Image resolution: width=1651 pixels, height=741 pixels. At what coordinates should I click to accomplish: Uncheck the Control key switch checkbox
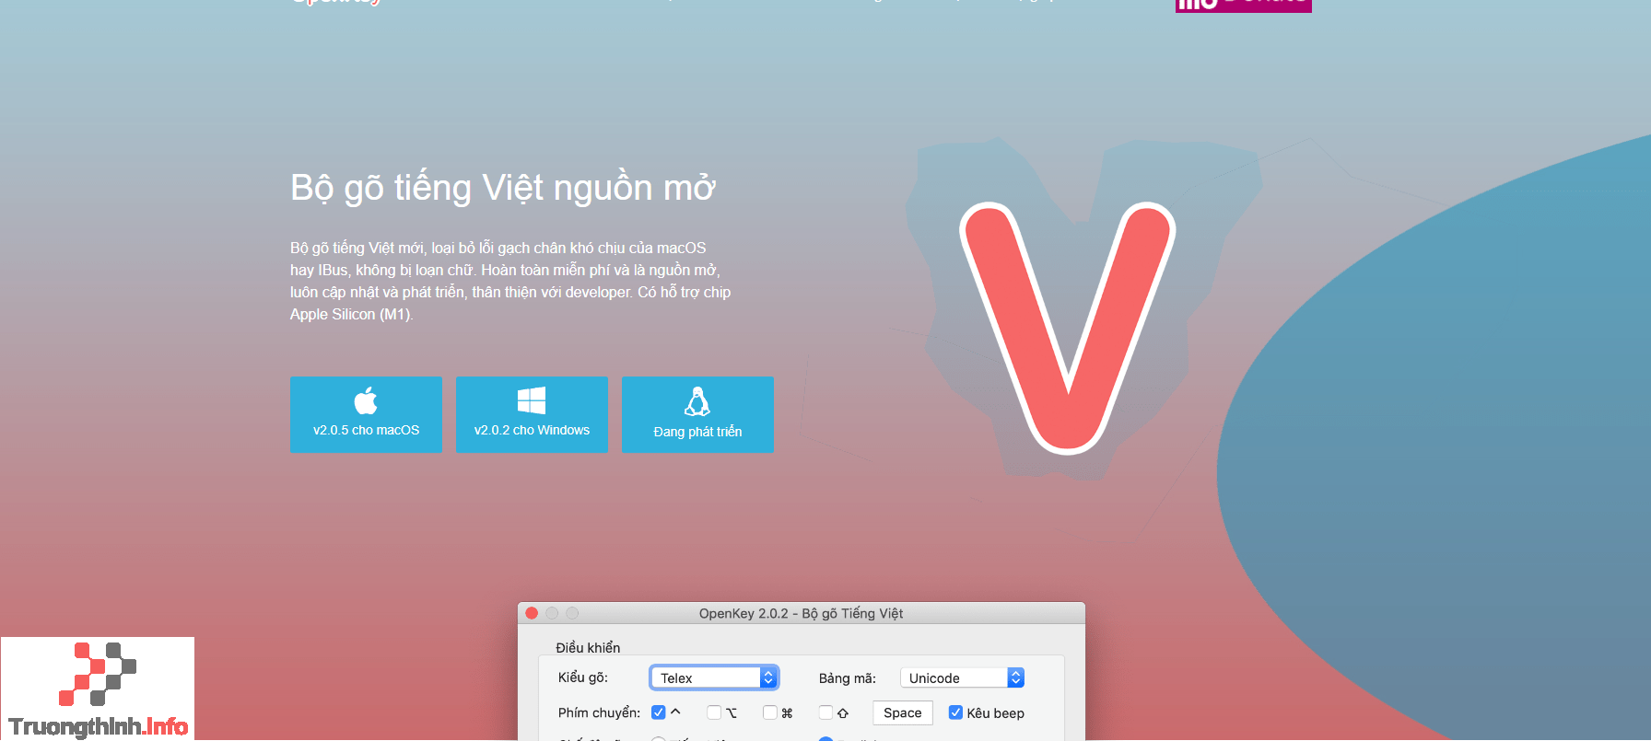[658, 712]
